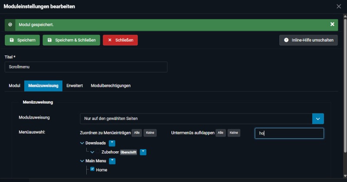Open the Erweitert tab
The image size is (347, 182).
click(x=75, y=86)
